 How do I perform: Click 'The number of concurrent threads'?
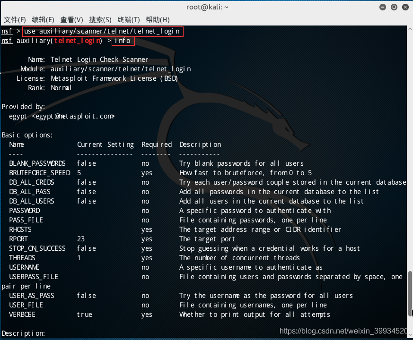click(x=239, y=258)
